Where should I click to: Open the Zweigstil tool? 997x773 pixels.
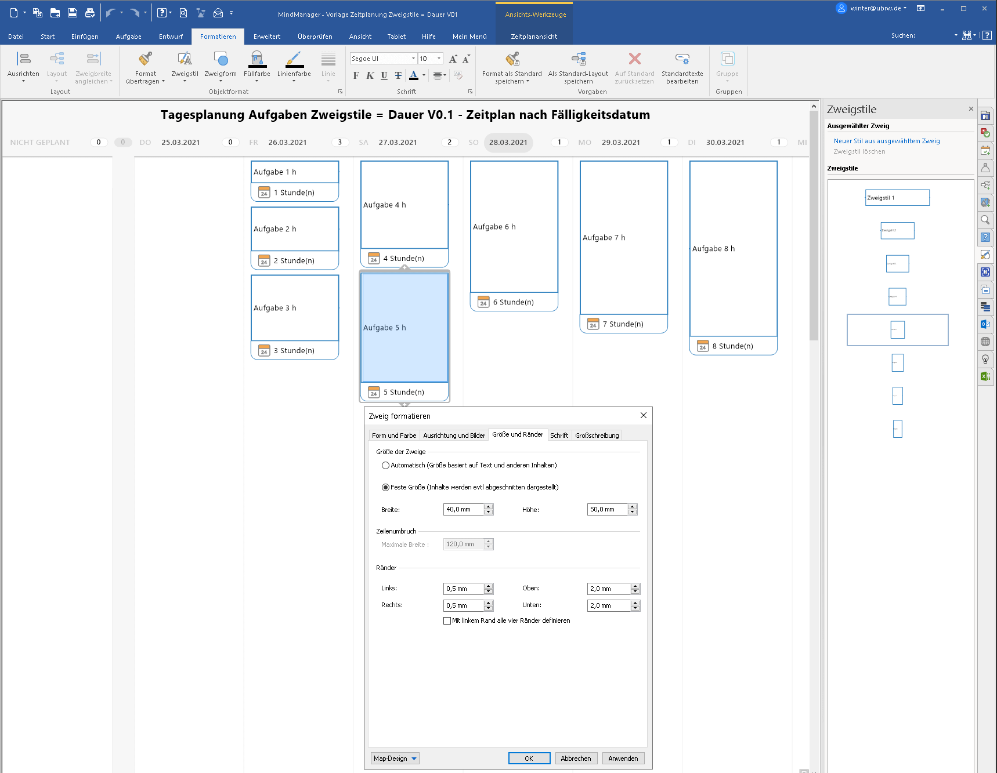(185, 59)
